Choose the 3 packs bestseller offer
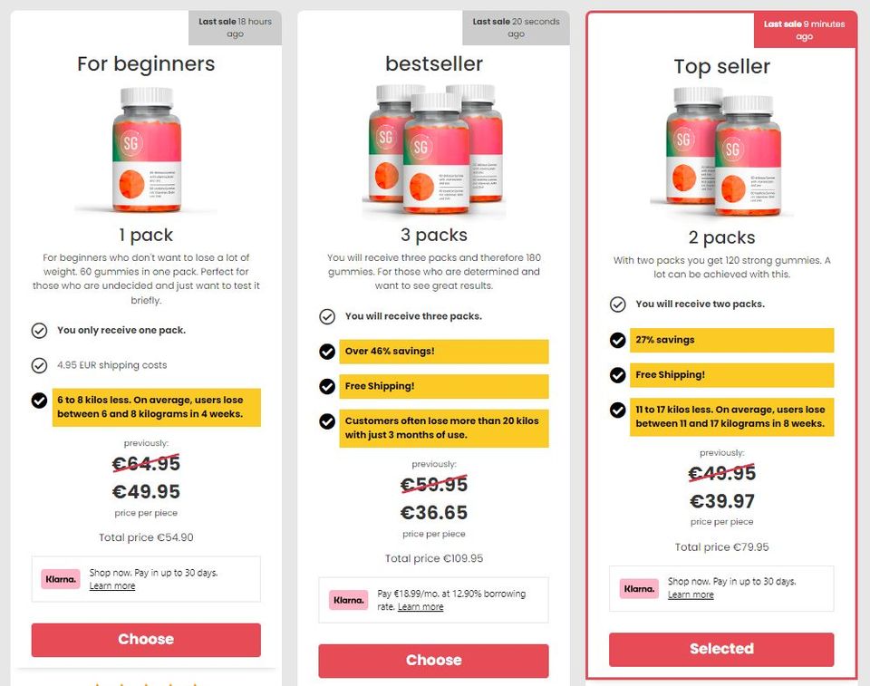This screenshot has width=870, height=686. (433, 661)
